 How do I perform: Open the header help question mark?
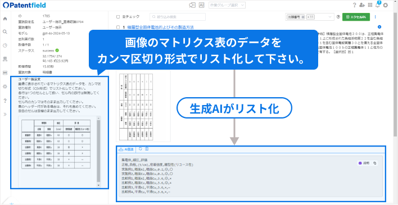(x=354, y=5)
